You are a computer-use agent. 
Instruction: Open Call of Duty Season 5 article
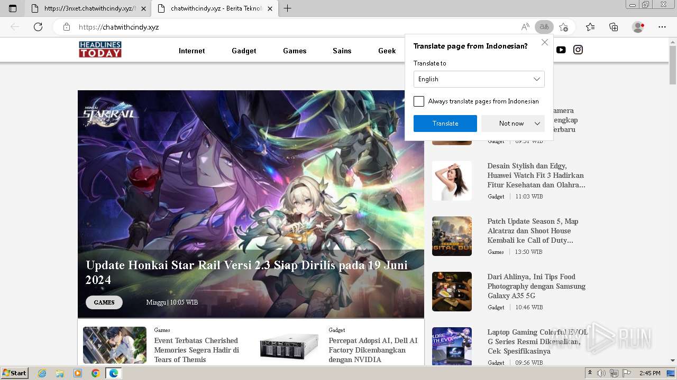(533, 231)
